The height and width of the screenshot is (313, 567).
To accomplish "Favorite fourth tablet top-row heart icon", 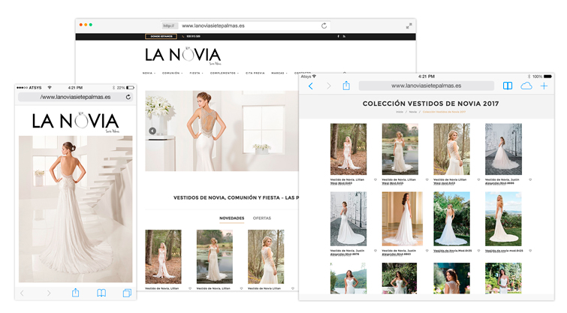I will (530, 179).
